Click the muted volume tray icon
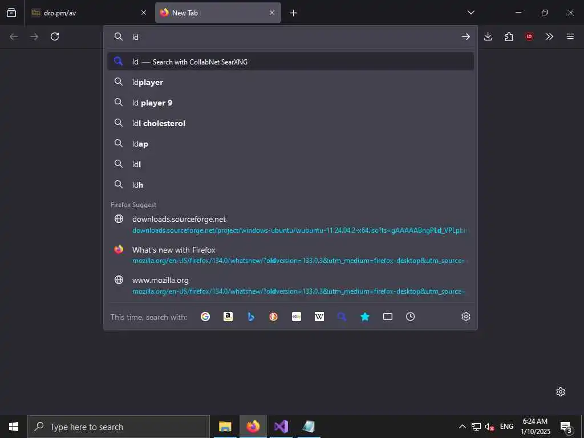Viewport: 584px width, 438px height. point(489,427)
